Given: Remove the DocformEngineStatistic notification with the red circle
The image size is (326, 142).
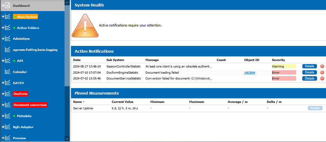Looking at the screenshot, I should tap(322, 72).
